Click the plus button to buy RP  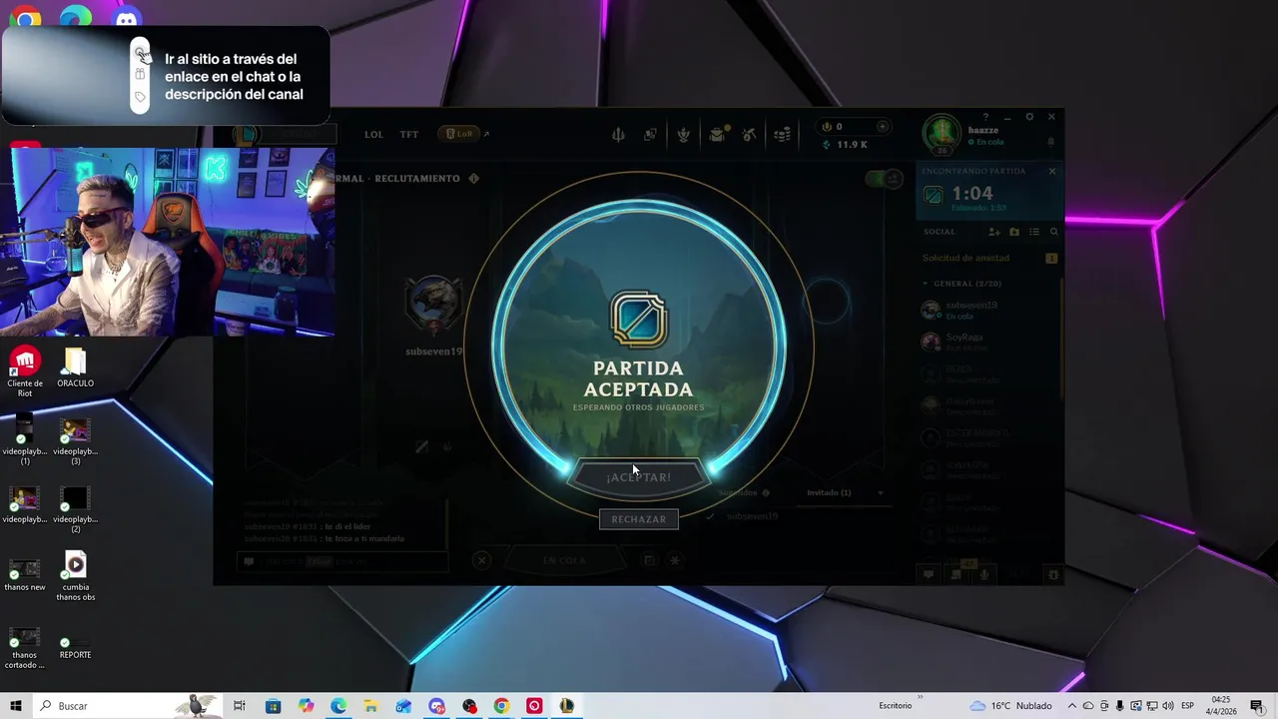click(882, 127)
